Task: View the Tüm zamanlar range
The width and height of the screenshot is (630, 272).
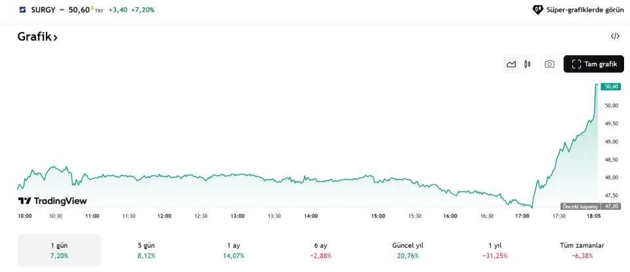Action: (x=582, y=250)
